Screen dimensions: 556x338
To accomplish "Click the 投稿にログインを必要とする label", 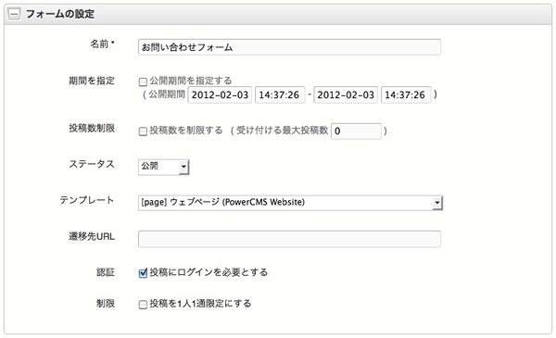I will pos(208,272).
